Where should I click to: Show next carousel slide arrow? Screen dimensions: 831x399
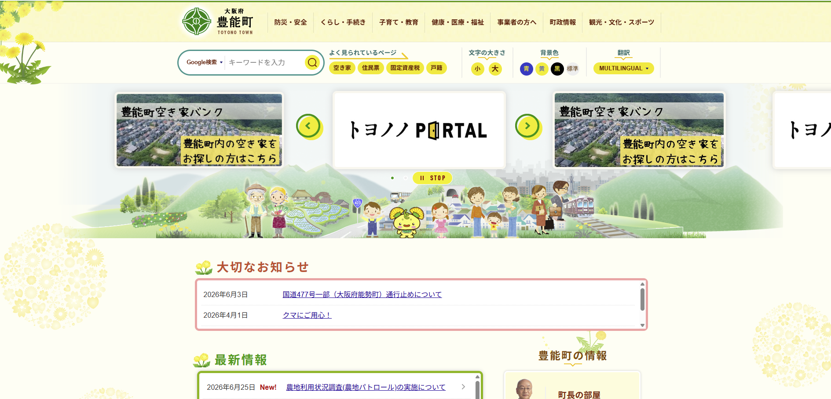[x=527, y=126]
